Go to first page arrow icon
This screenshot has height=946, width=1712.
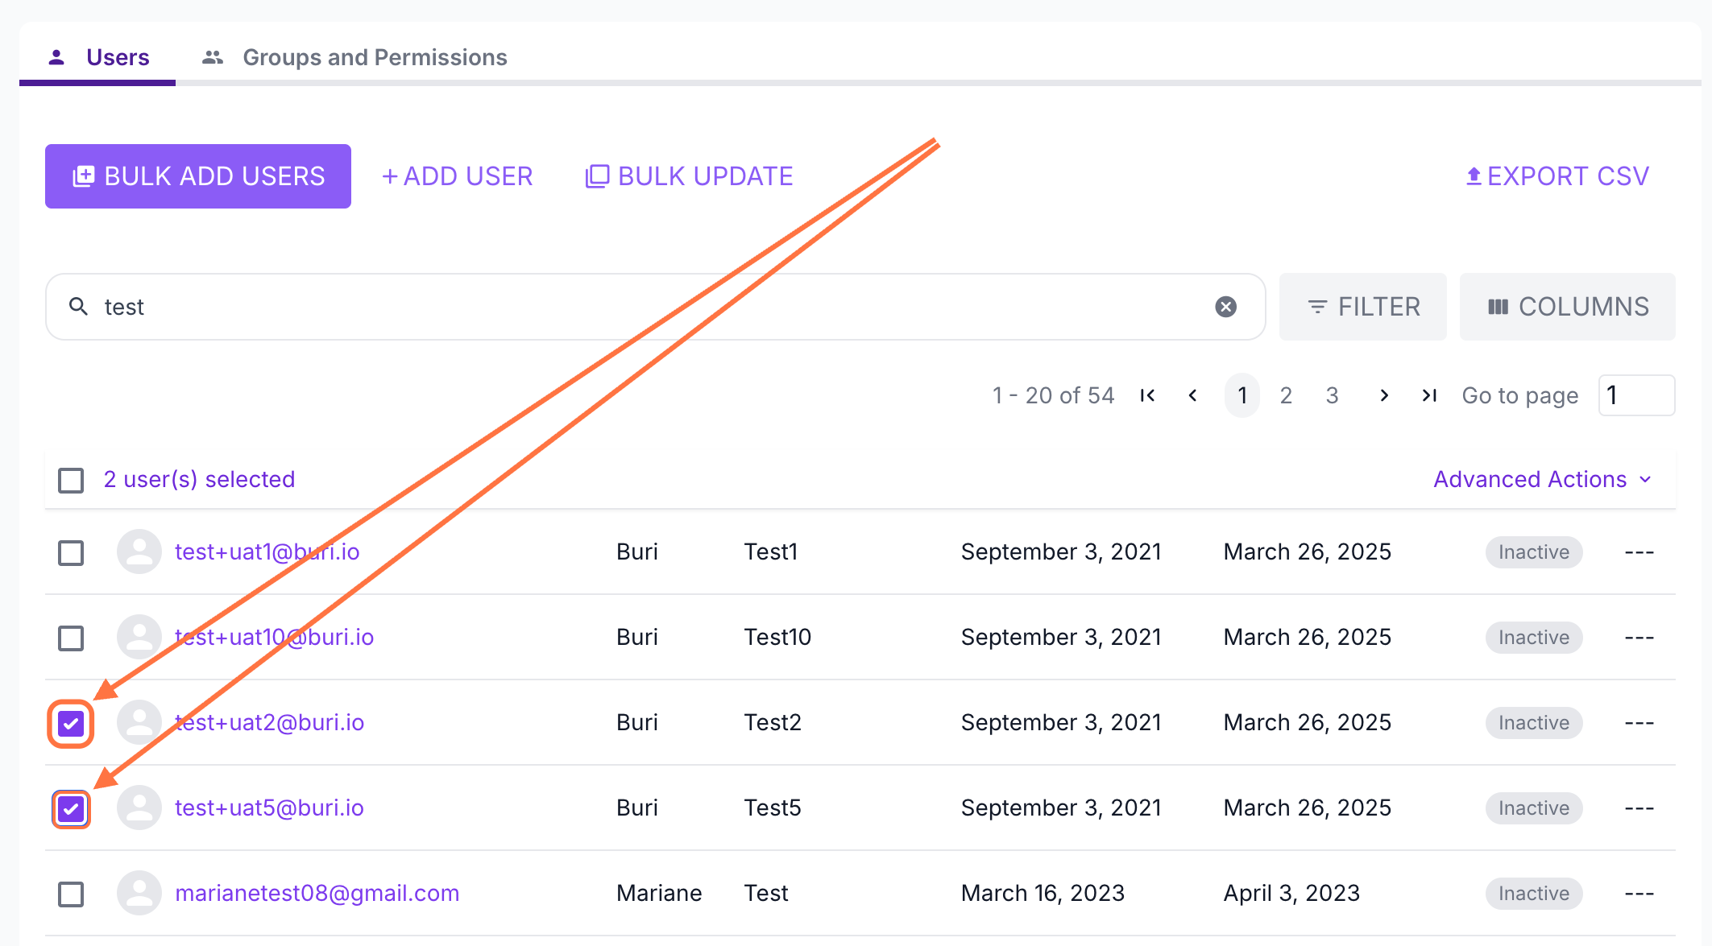[1148, 395]
